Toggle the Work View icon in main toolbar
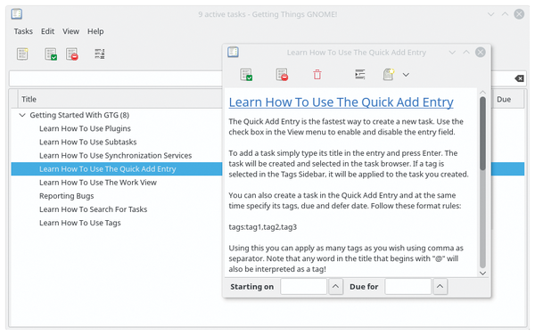535x335 pixels. pyautogui.click(x=100, y=53)
